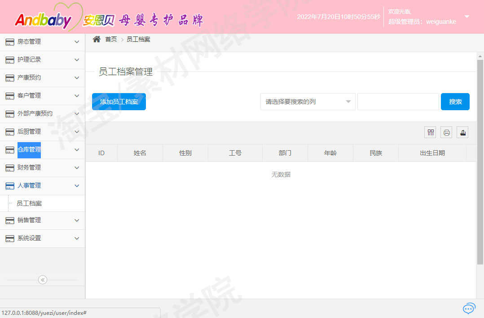
Task: Open the 请选择要搜索的列 dropdown
Action: click(308, 102)
